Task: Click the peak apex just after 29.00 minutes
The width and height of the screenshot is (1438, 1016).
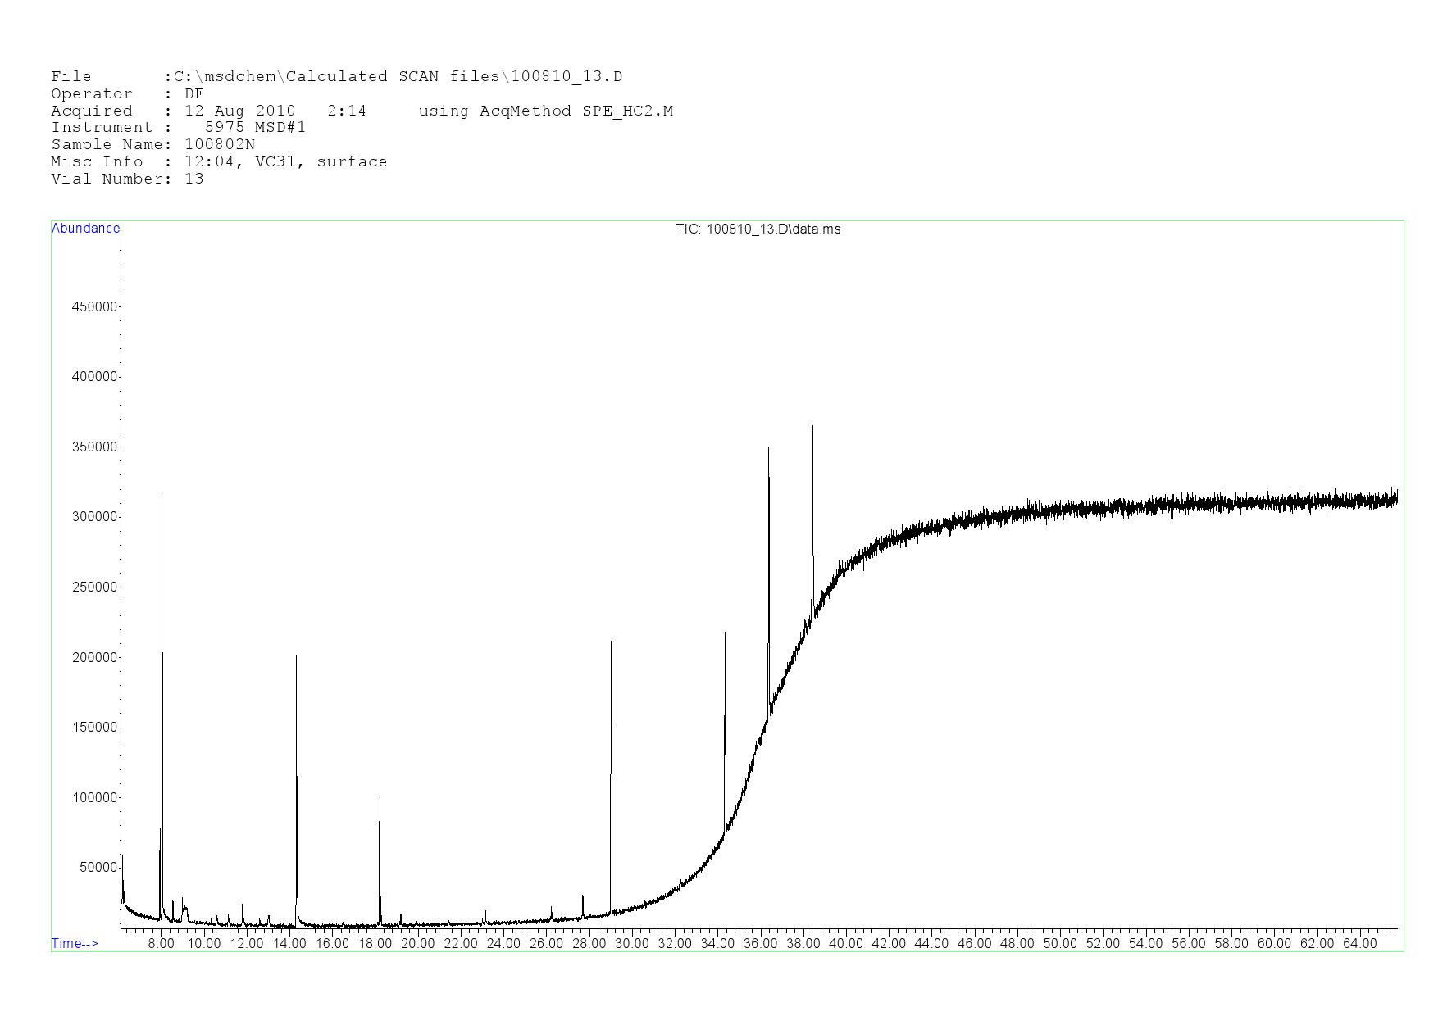Action: point(611,642)
